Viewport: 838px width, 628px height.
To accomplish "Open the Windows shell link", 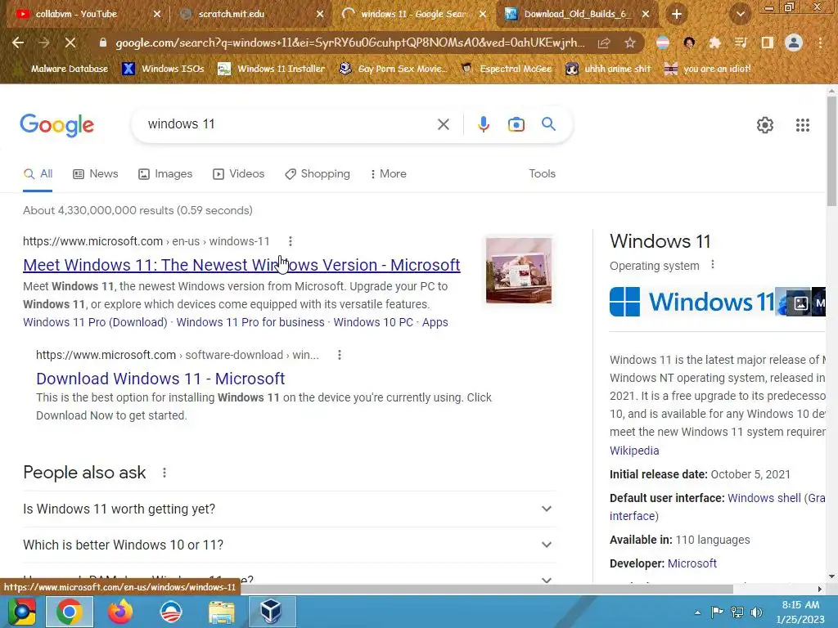I will pyautogui.click(x=764, y=498).
